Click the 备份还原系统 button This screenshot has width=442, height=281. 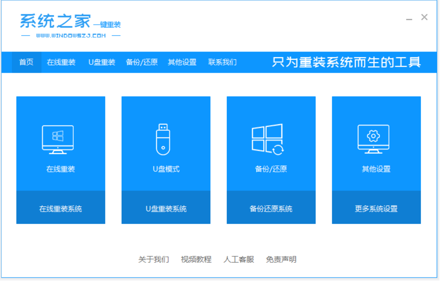coord(271,208)
